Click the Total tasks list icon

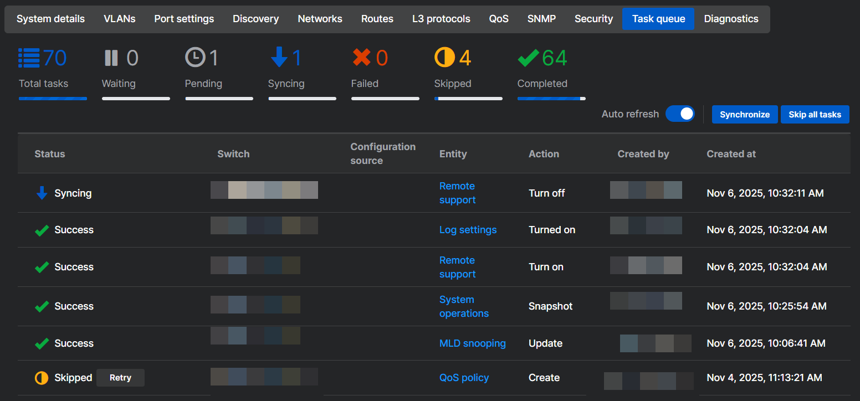coord(29,58)
